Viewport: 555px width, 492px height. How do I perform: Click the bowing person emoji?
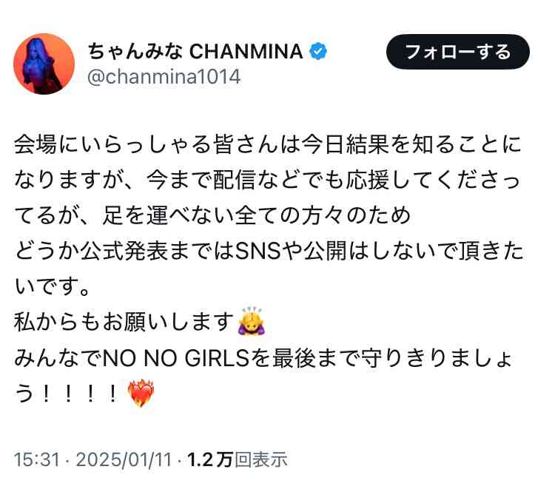252,321
